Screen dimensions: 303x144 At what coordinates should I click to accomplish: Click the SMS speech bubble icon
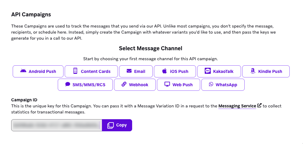68,84
